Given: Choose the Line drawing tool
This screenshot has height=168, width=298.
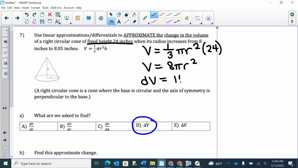Looking at the screenshot, I should [126, 21].
